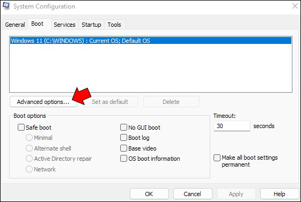Open Advanced options for boot entry
The image size is (301, 202).
click(43, 102)
